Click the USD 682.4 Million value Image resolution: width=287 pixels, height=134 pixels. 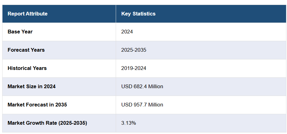point(142,86)
